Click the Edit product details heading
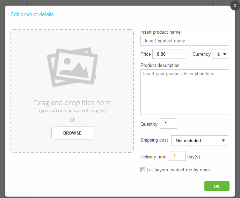Screen dimensions: 240x198 tap(32, 14)
